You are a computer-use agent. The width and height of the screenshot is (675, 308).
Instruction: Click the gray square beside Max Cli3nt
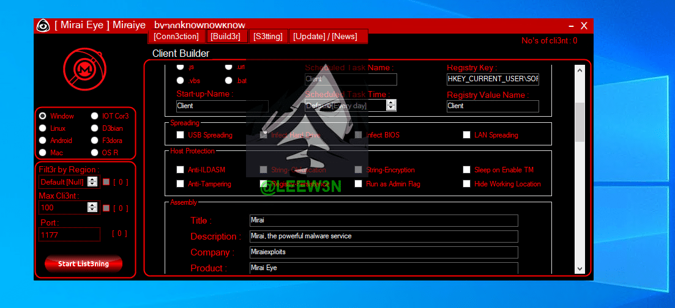coord(106,208)
